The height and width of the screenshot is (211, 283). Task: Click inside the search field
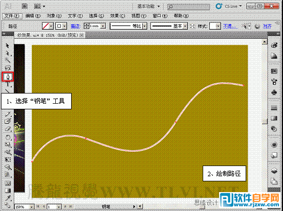pos(189,7)
